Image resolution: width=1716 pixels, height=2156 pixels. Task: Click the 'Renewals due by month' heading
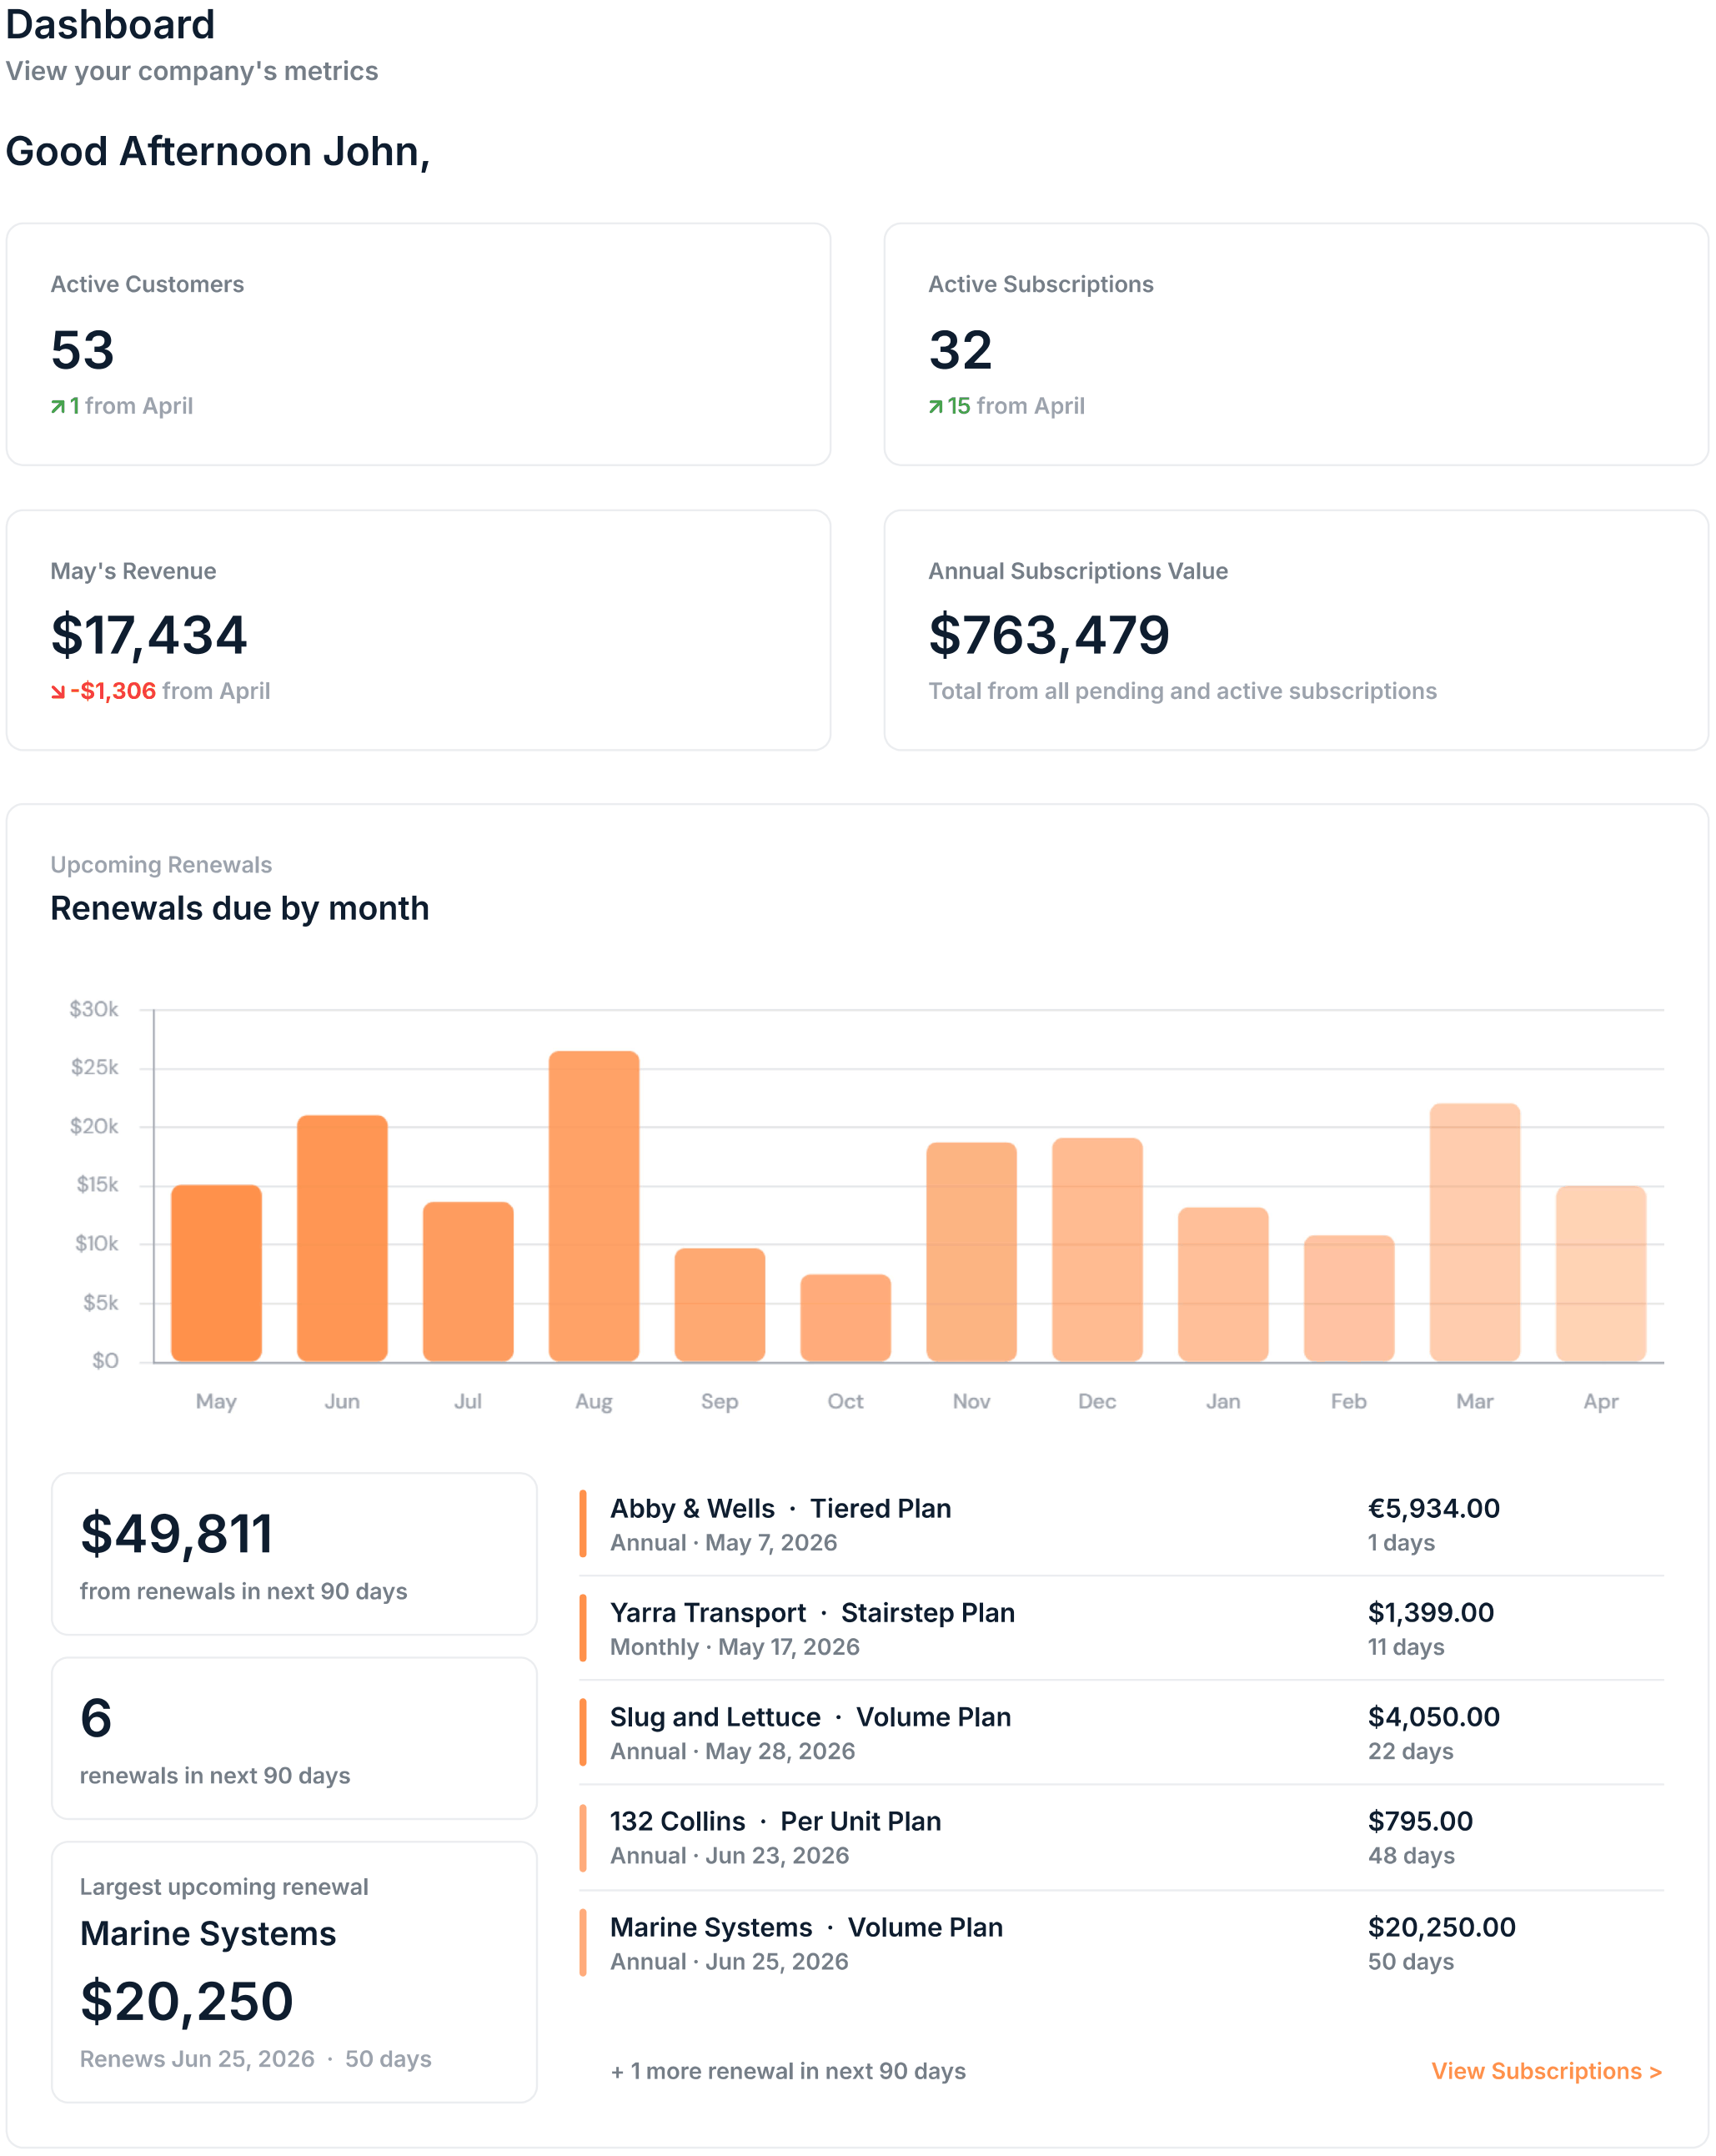pos(240,908)
